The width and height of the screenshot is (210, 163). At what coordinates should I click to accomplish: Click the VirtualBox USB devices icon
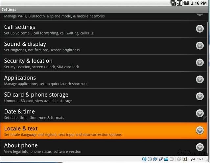point(160,159)
